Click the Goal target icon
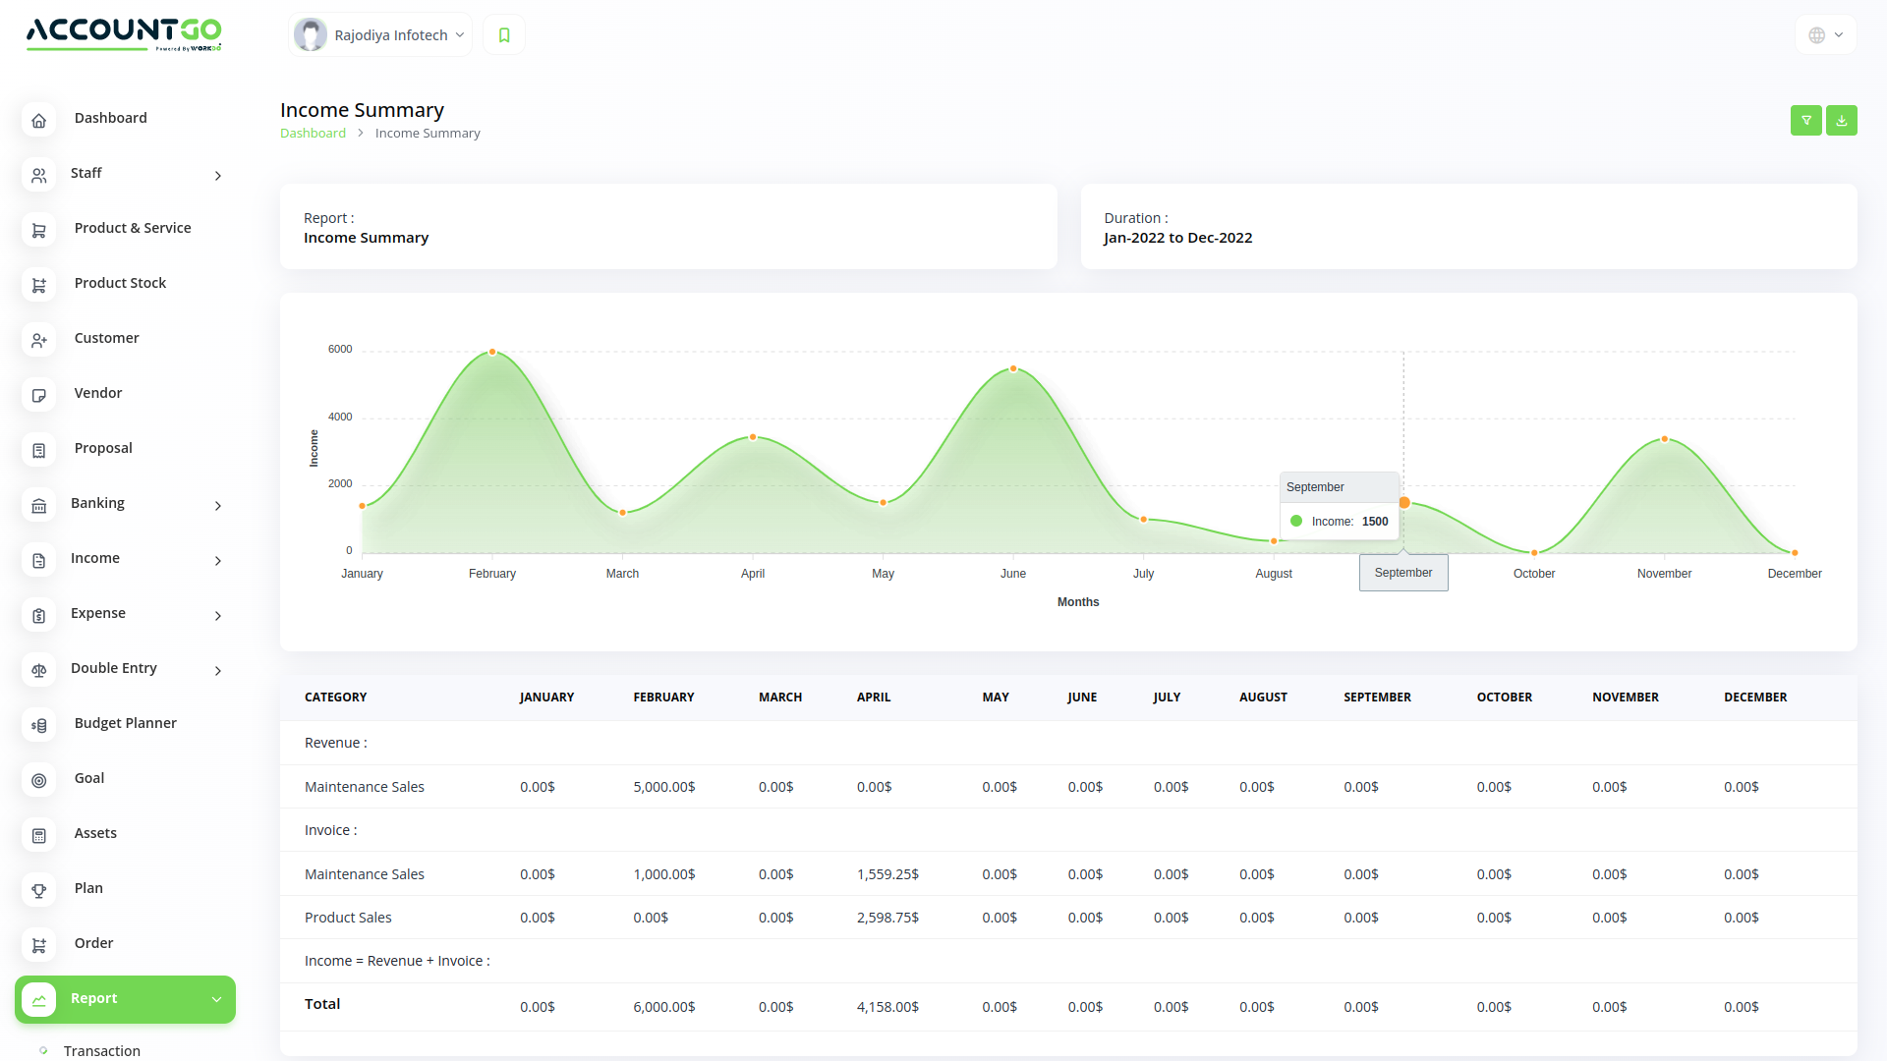The image size is (1887, 1061). 39,780
